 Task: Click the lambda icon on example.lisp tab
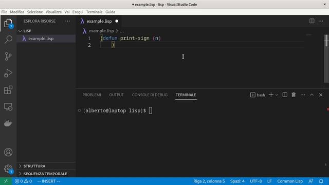(x=82, y=21)
